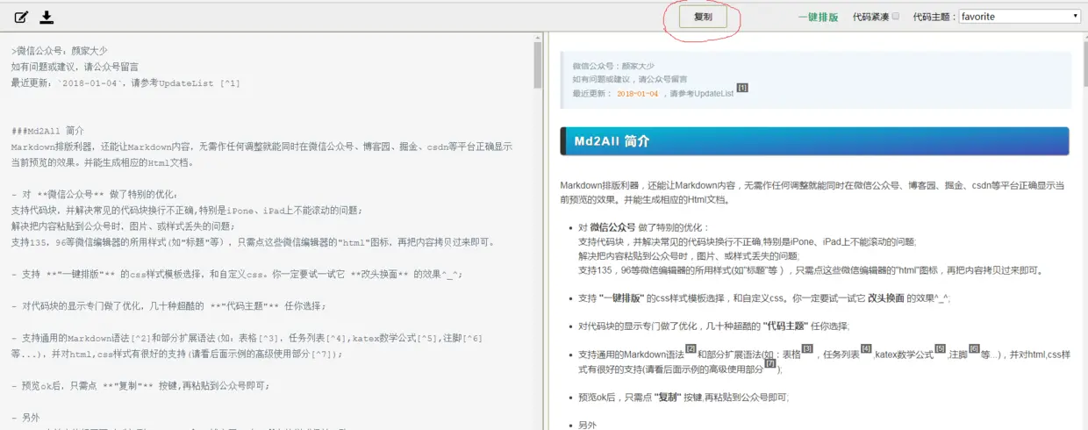Image resolution: width=1088 pixels, height=430 pixels.
Task: Click the preview bullet starting 预览ok后
Action: 684,398
